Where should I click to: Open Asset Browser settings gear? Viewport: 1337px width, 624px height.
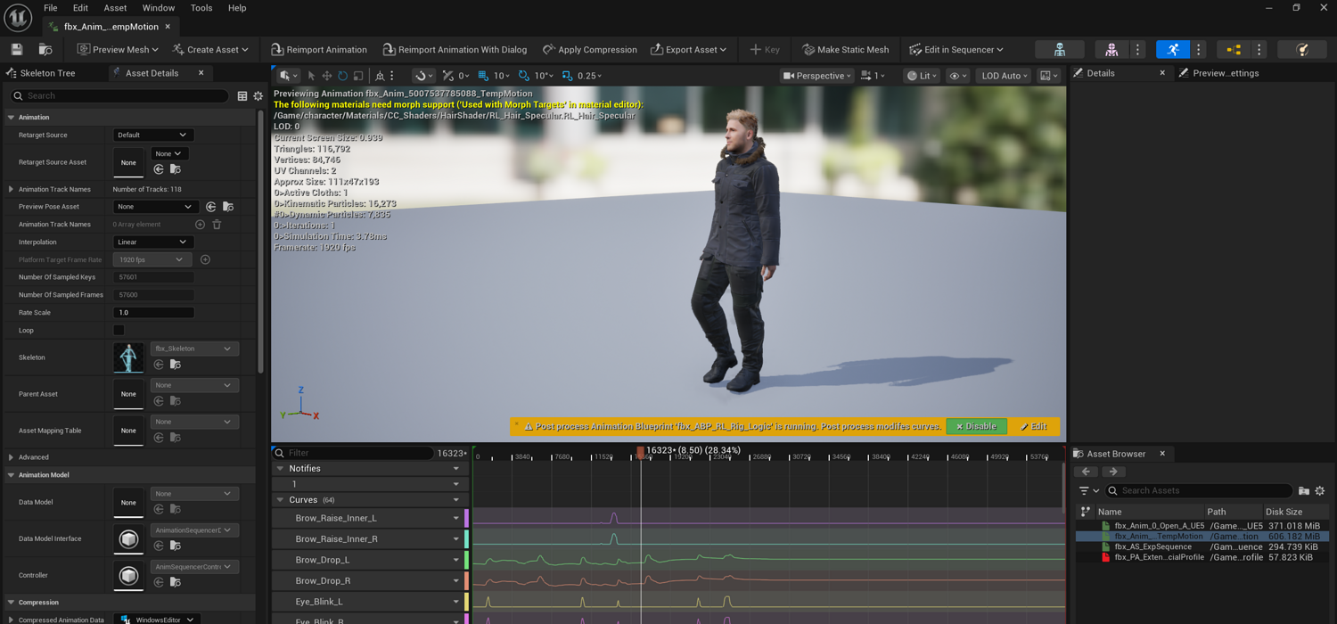click(1320, 490)
